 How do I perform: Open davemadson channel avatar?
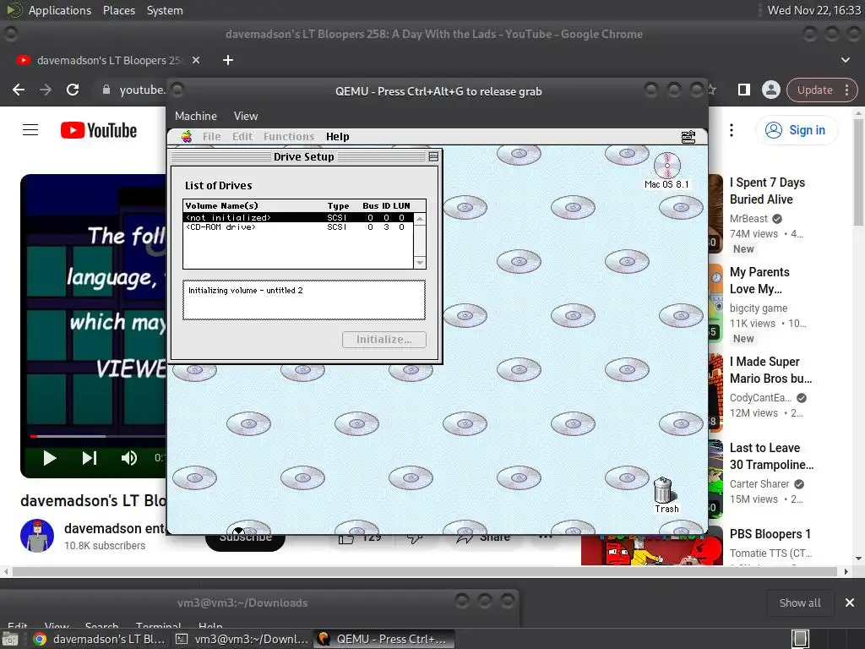click(37, 535)
